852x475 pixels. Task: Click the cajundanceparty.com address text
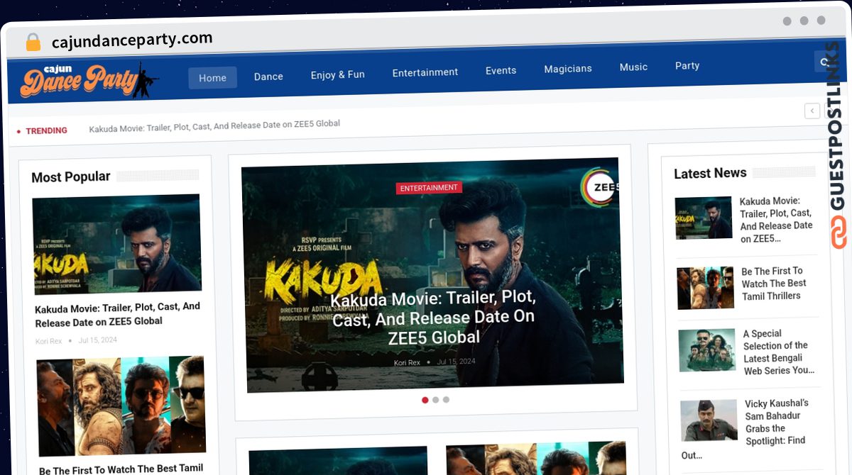[x=132, y=40]
